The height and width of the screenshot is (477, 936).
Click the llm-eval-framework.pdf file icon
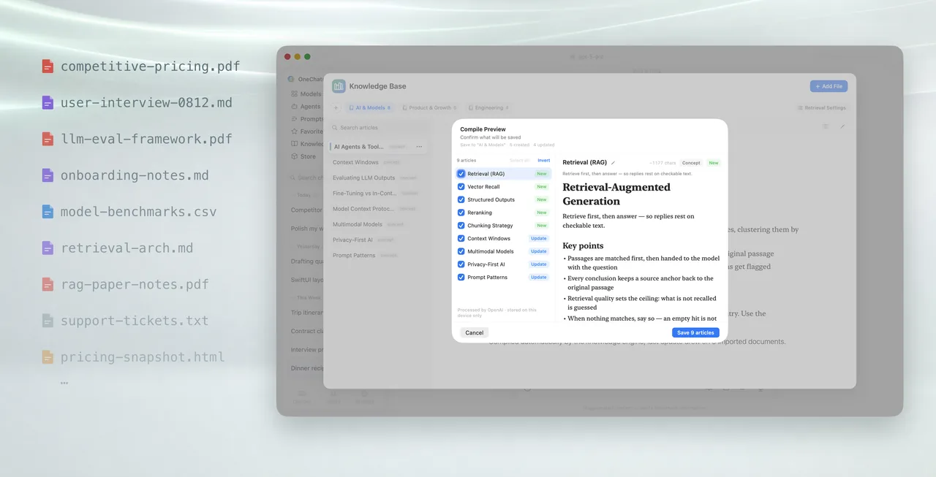pos(48,139)
